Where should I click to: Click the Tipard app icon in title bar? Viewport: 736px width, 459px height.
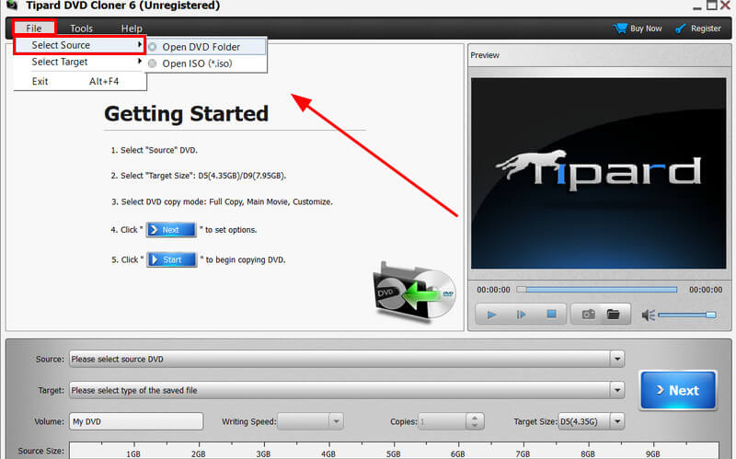12,6
